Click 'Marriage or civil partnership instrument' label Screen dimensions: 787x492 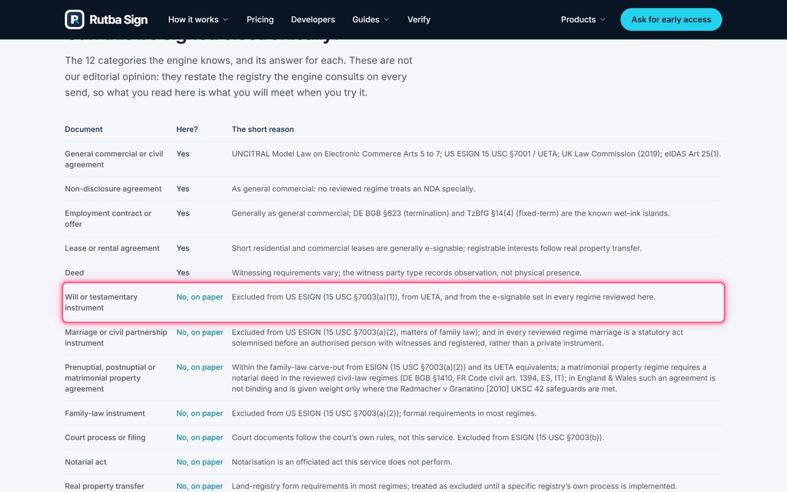[116, 338]
